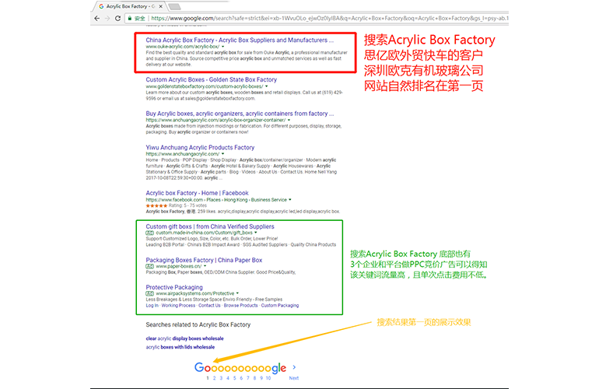Click the Facebook star rating
This screenshot has width=599, height=389.
156,205
